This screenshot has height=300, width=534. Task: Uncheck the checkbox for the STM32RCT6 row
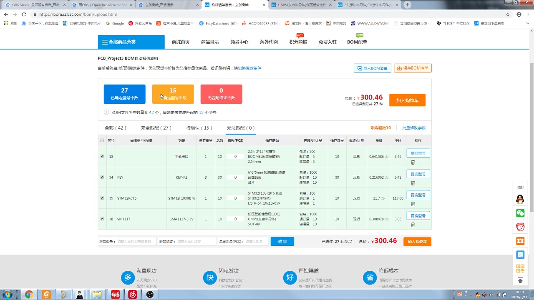point(102,198)
